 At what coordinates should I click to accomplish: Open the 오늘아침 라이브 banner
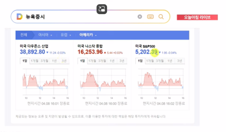197,17
